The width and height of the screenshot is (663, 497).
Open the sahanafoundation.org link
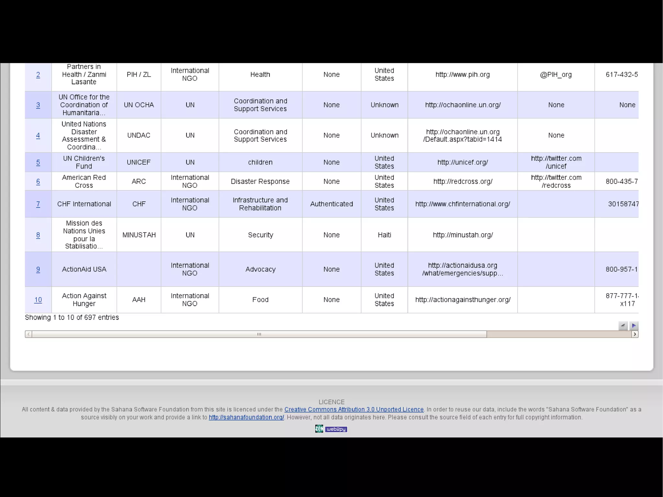point(246,417)
